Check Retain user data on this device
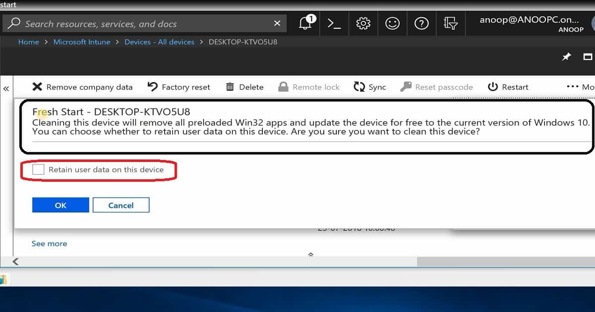This screenshot has width=595, height=312. point(39,170)
